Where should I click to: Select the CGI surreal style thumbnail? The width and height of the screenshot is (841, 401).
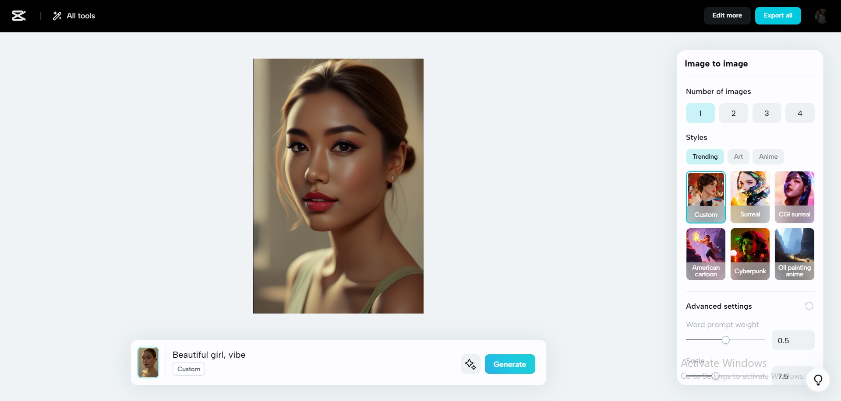click(x=794, y=197)
